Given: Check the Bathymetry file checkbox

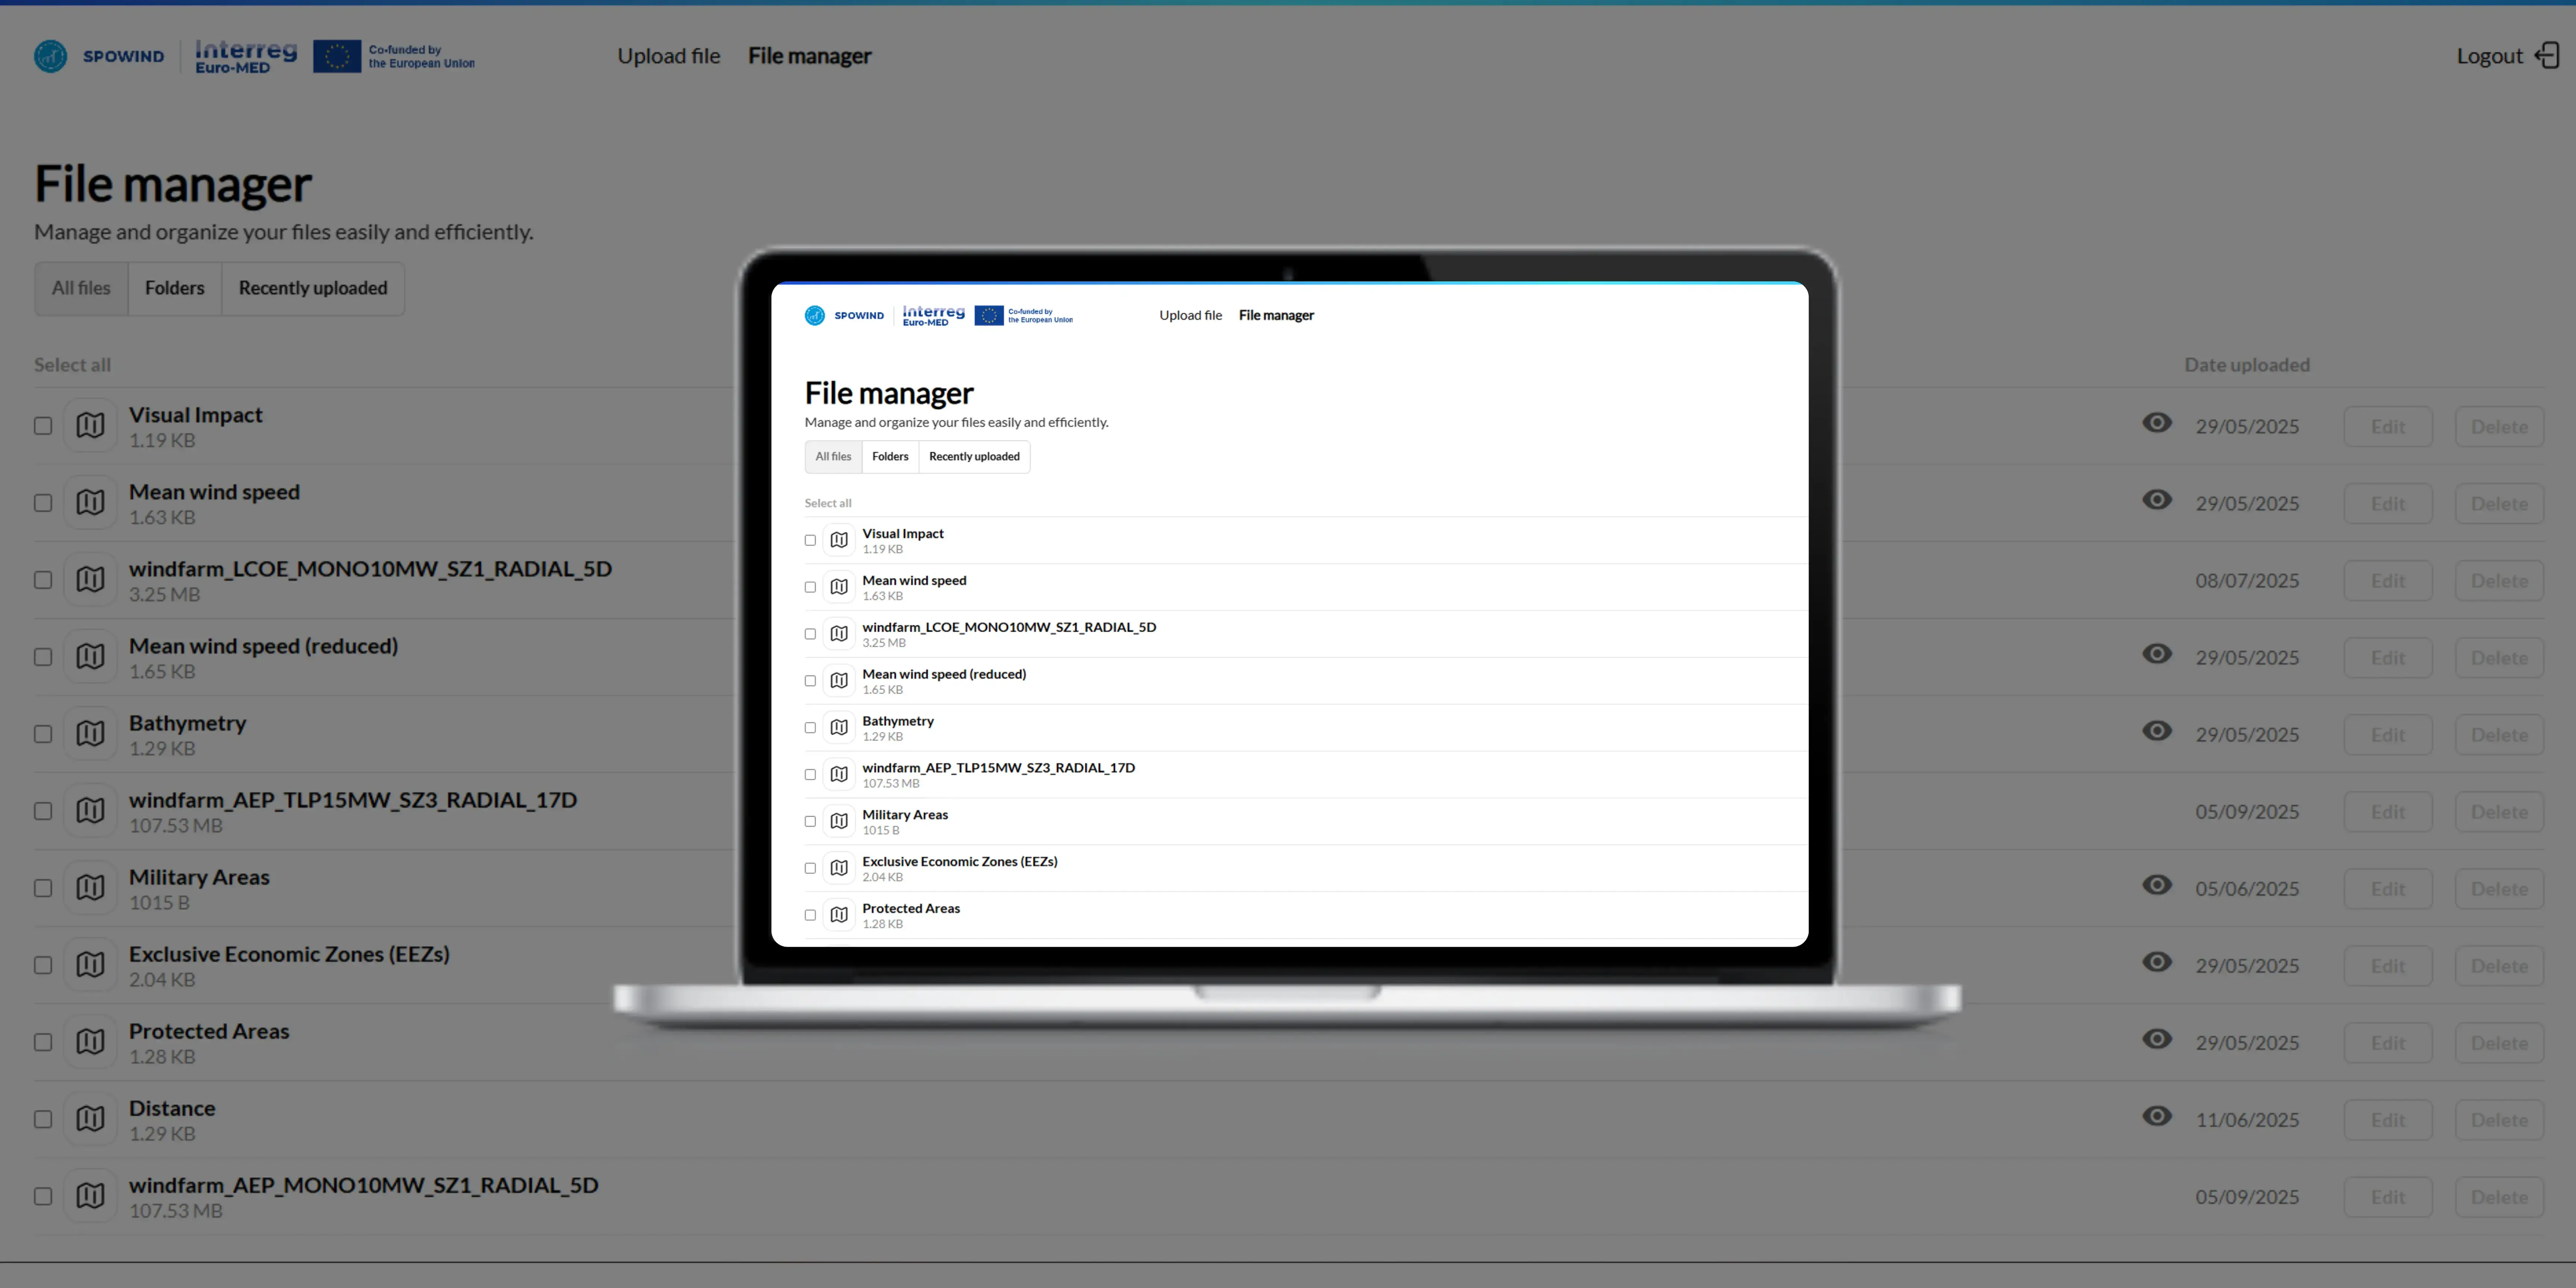Looking at the screenshot, I should 43,734.
